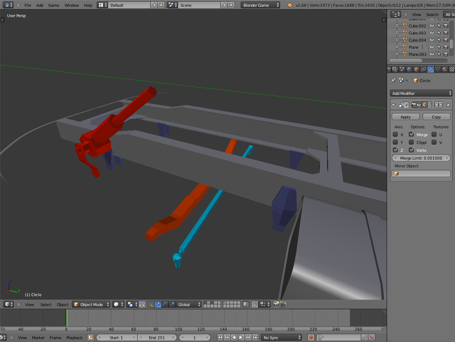The image size is (455, 342).
Task: Click the insert keyframes key icon in timeline
Action: pyautogui.click(x=365, y=337)
